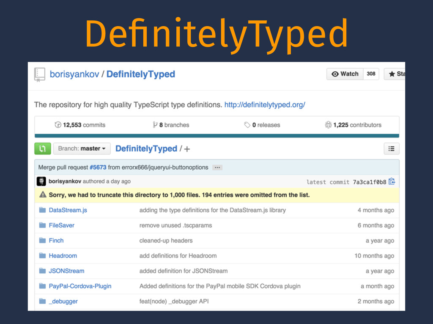Open the 12,553 commits history
This screenshot has height=324, width=433.
pyautogui.click(x=84, y=125)
